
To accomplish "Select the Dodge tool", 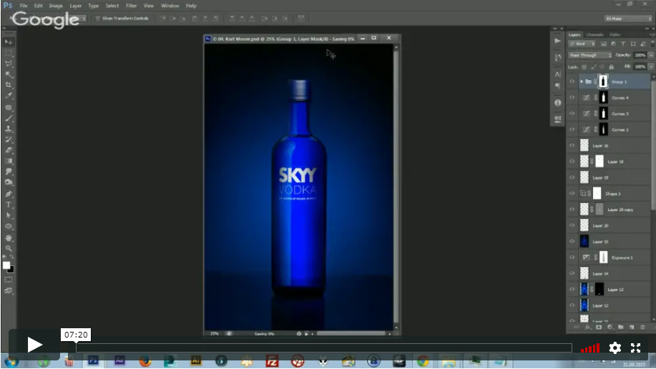I will tap(9, 182).
